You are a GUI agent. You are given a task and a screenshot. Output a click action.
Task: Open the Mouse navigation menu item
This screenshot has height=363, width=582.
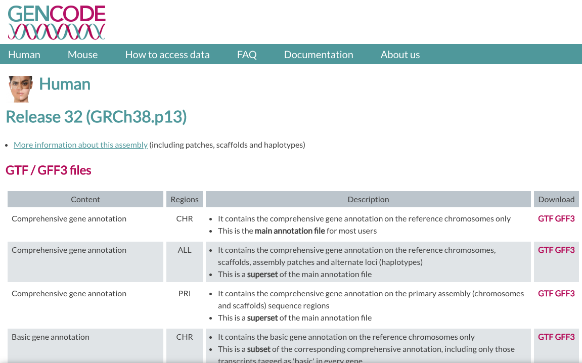pos(82,55)
